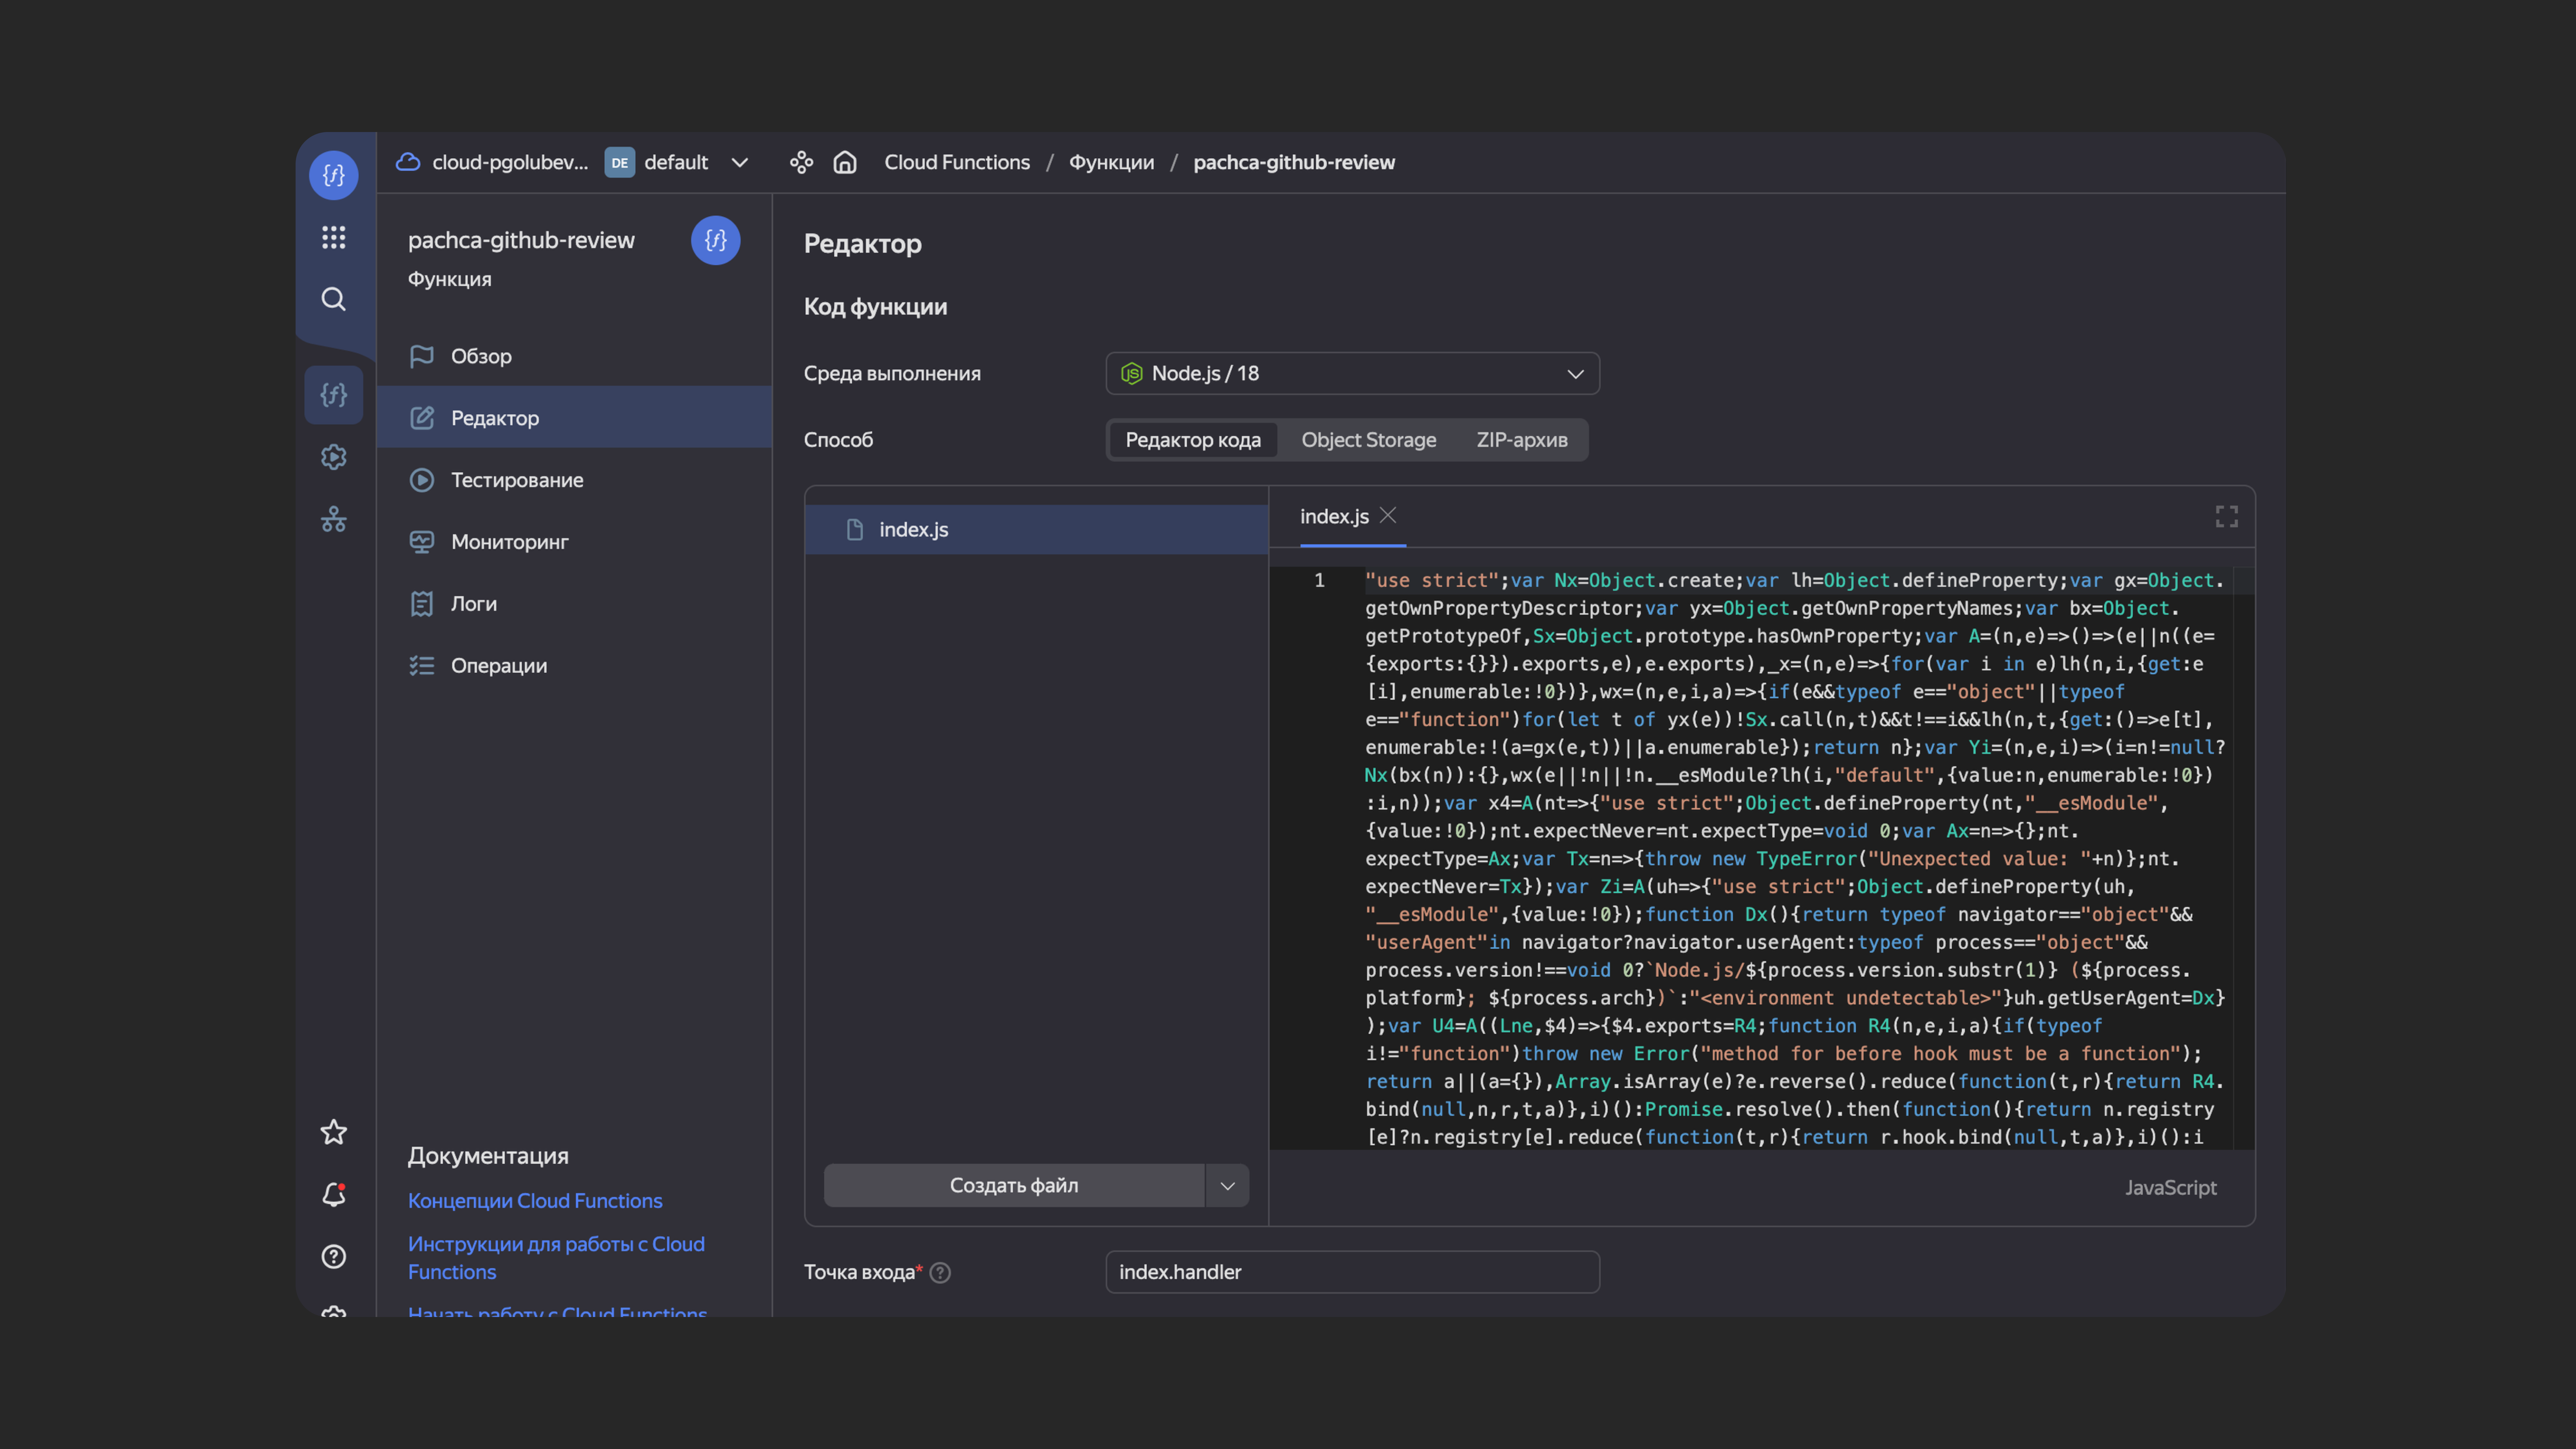Go to console home icon
The height and width of the screenshot is (1449, 2576).
pyautogui.click(x=845, y=162)
